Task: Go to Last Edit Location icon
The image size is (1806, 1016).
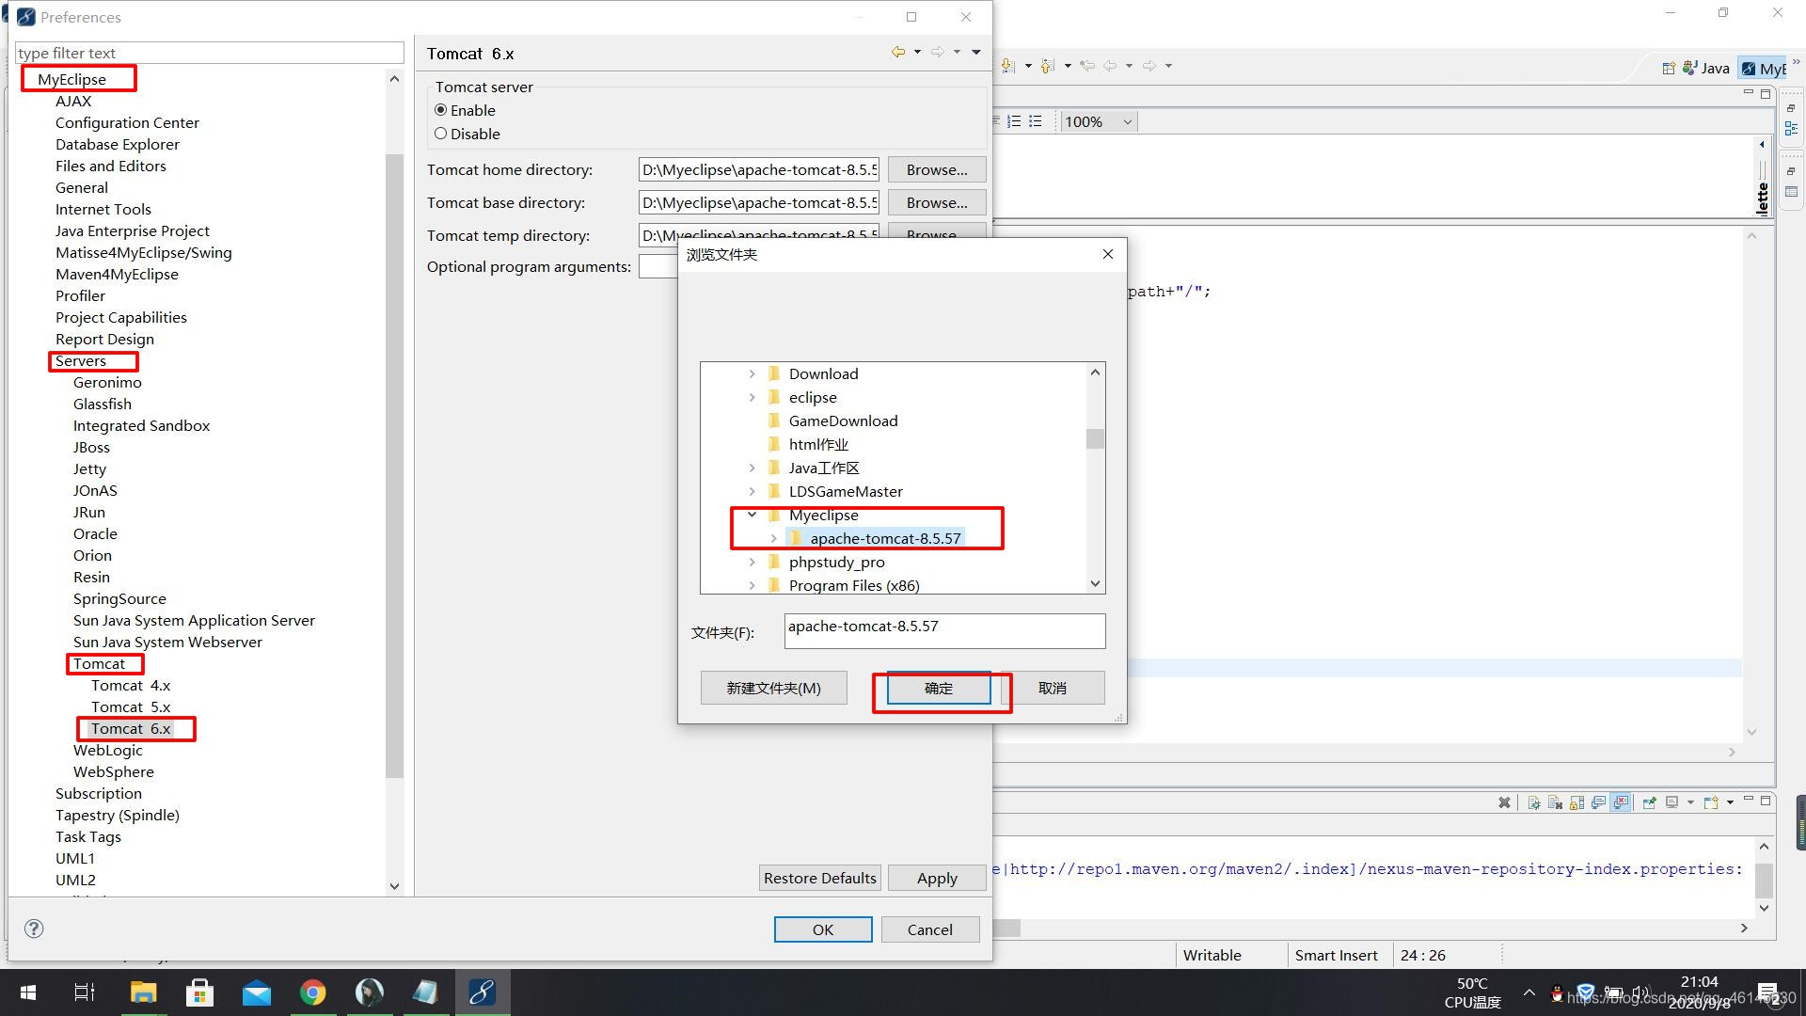Action: click(1087, 66)
